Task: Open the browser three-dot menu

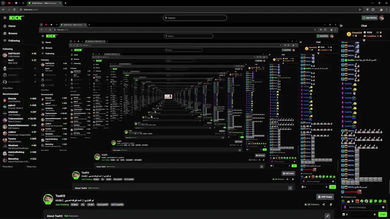Action: click(x=387, y=9)
